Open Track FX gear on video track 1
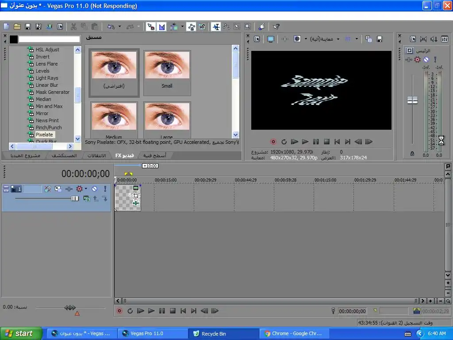 (x=79, y=189)
